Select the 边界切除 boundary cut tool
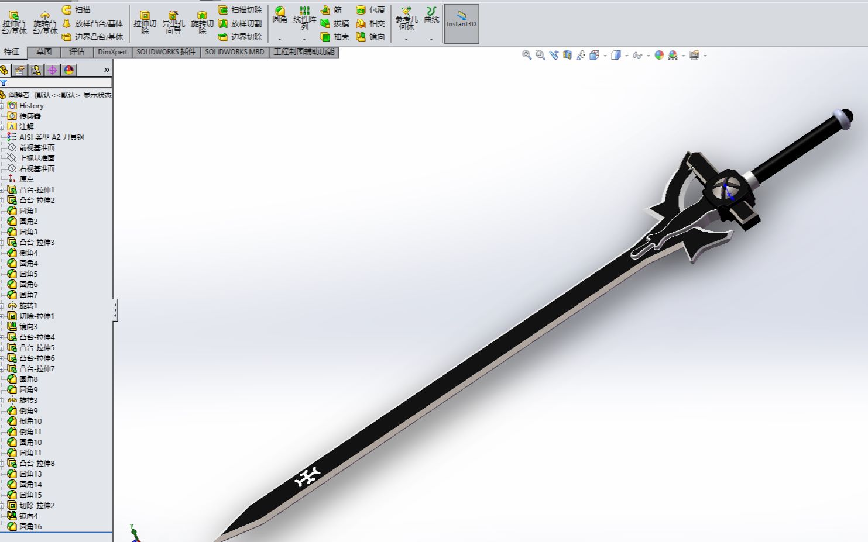The height and width of the screenshot is (542, 868). coord(240,37)
